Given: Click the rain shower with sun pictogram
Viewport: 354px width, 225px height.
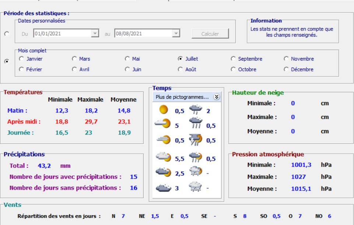Looking at the screenshot, I should pos(196,157).
